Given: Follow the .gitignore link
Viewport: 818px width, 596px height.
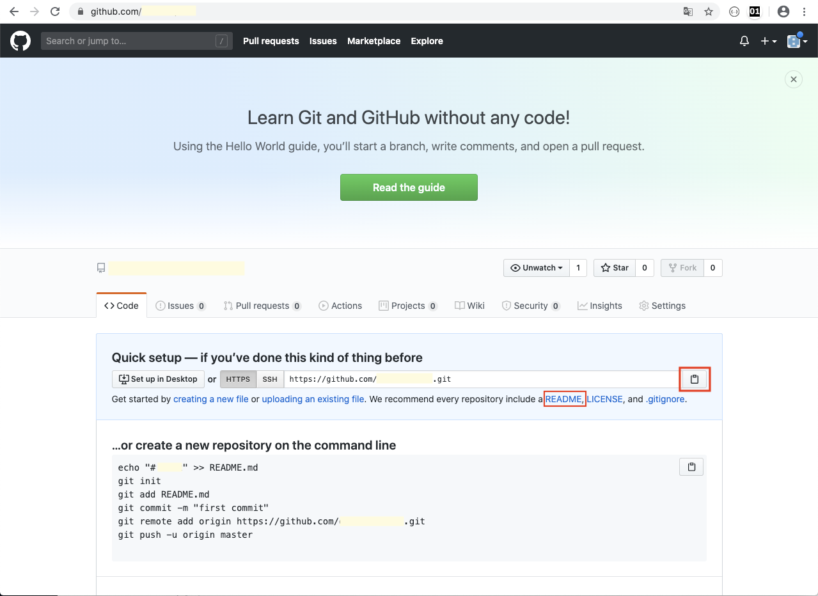Looking at the screenshot, I should [x=665, y=399].
